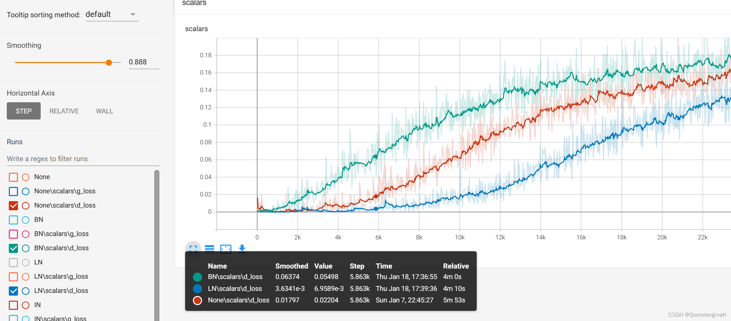Click the red None\scalars\d_loss legend dot
The image size is (731, 321).
[x=197, y=300]
